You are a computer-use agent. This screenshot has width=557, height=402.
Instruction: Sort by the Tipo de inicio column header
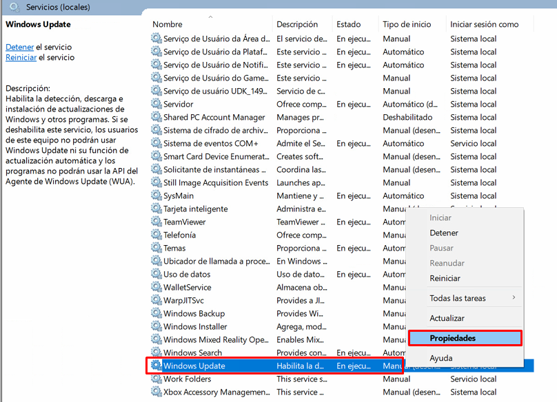(x=407, y=24)
